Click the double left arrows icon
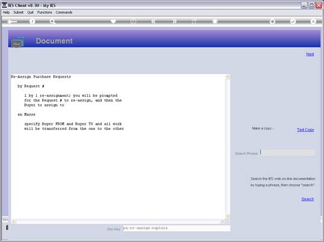This screenshot has height=242, width=324. tap(153, 21)
